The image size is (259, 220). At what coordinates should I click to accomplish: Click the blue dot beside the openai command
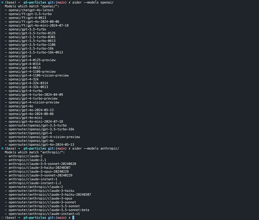[x=2, y=3]
